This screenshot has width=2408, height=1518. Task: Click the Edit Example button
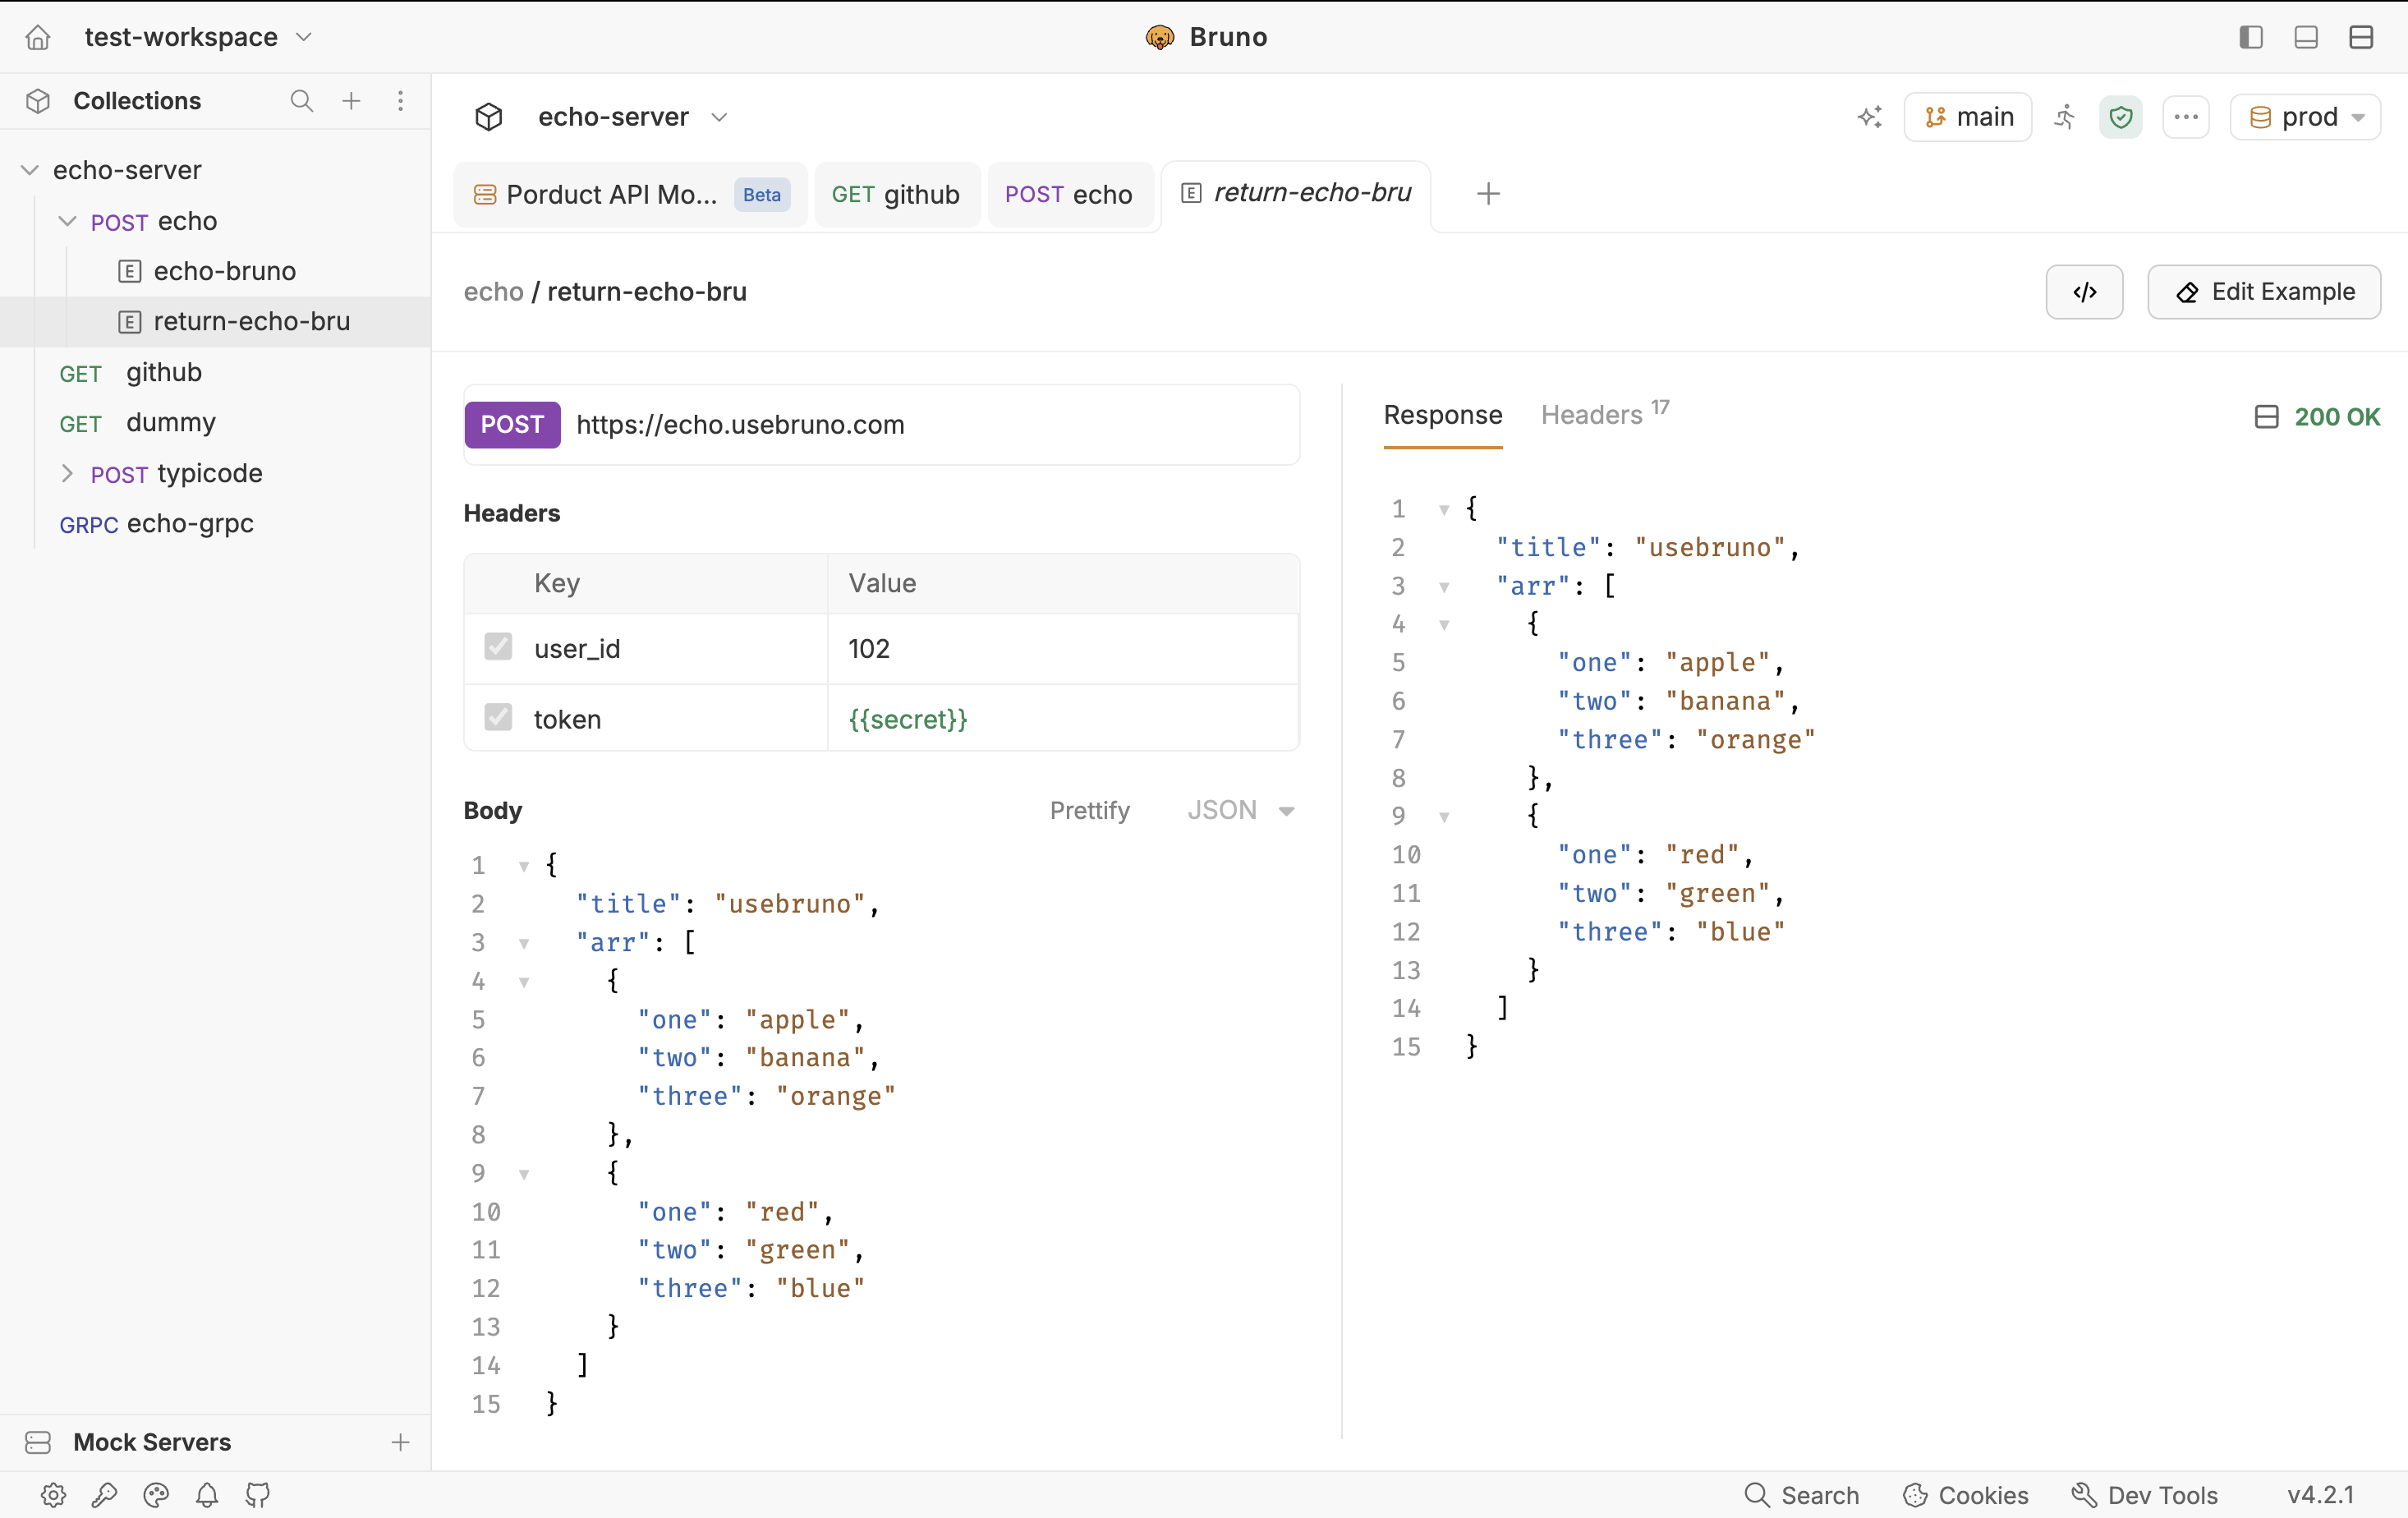click(2263, 292)
